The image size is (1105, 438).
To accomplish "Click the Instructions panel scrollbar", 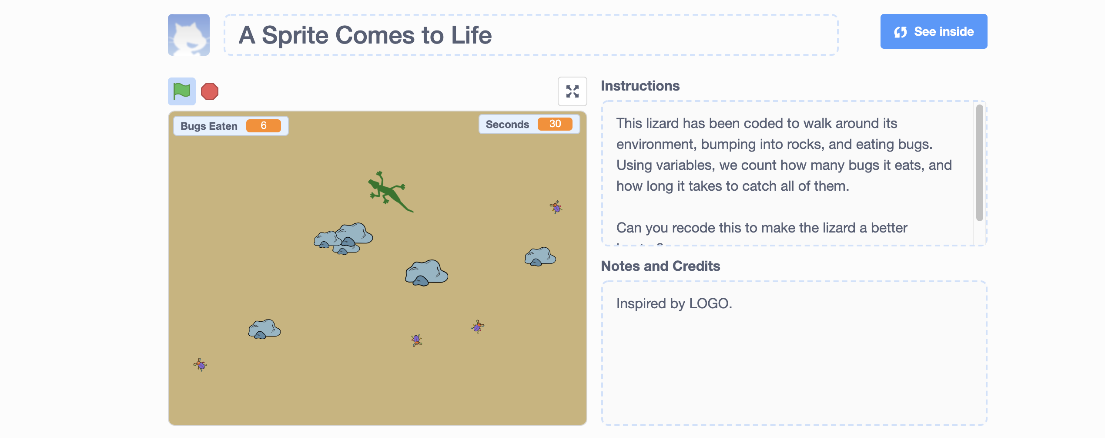I will pos(979,163).
